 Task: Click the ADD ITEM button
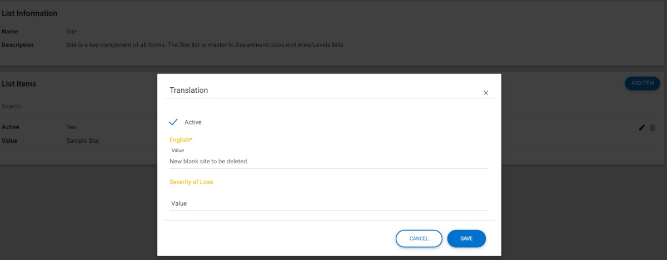point(642,83)
